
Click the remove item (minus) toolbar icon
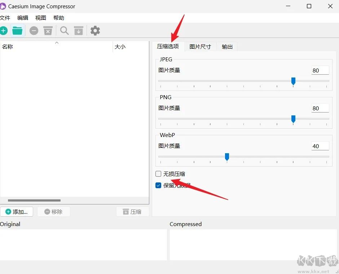click(34, 31)
